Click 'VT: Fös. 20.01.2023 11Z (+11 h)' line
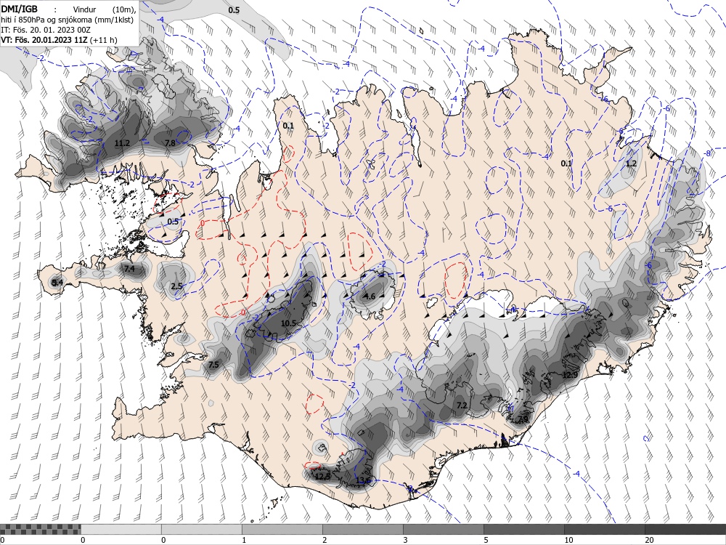Screen dimensions: 726x545 pos(59,40)
